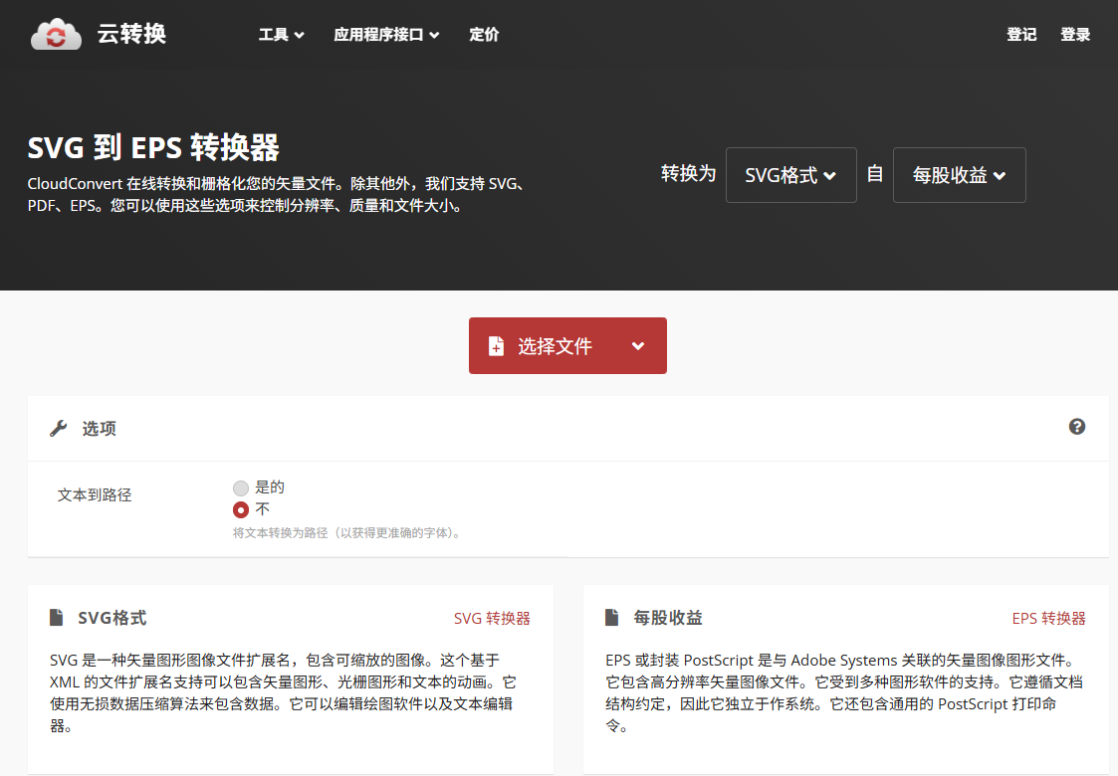This screenshot has width=1118, height=776.
Task: Click the 文本到路径 option label
Action: coord(95,494)
